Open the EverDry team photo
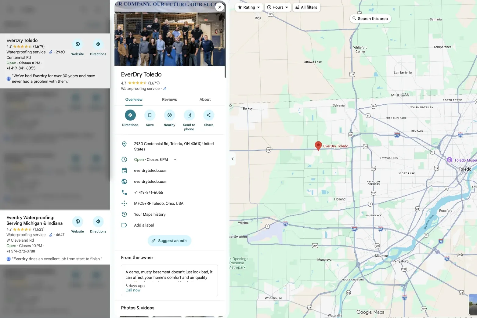The image size is (477, 318). [169, 33]
